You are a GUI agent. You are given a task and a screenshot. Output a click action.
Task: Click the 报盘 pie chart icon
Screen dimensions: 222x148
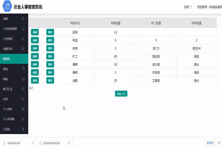(23, 69)
